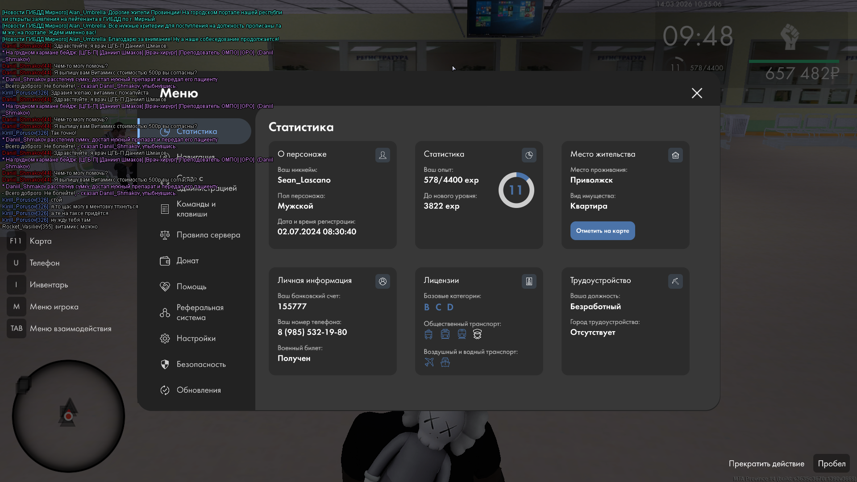The image size is (857, 482).
Task: Click pie chart icon in Статистика card
Action: [x=529, y=155]
